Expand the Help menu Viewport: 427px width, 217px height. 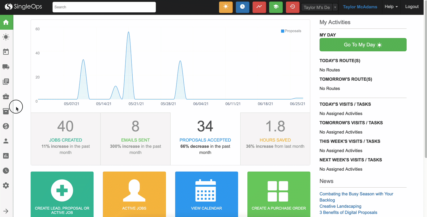click(x=391, y=6)
